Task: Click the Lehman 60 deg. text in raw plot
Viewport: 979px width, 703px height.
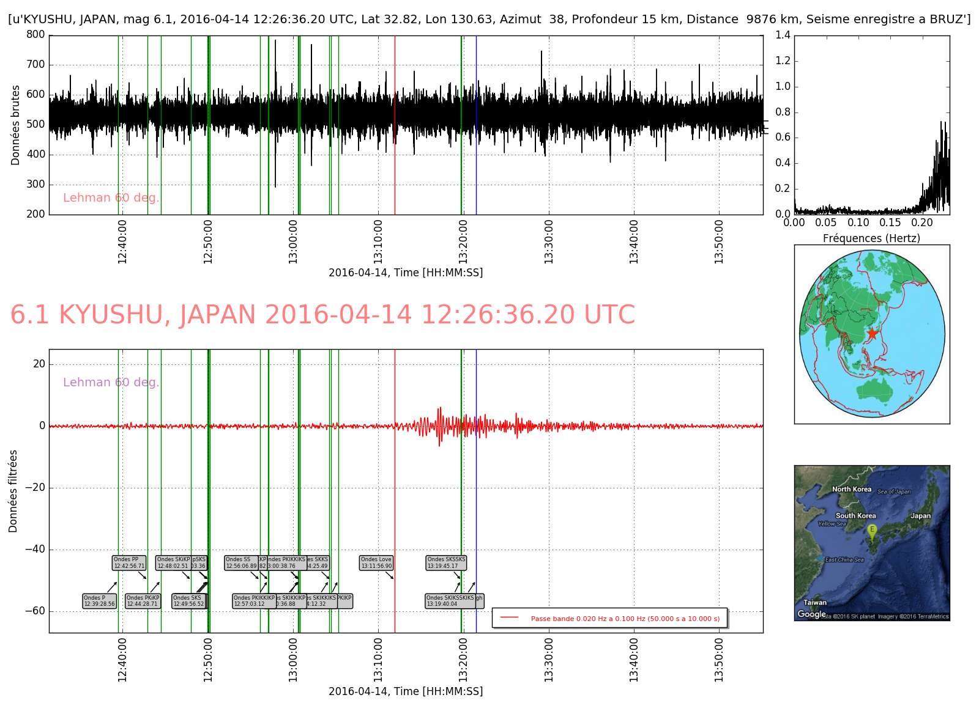Action: [x=111, y=197]
